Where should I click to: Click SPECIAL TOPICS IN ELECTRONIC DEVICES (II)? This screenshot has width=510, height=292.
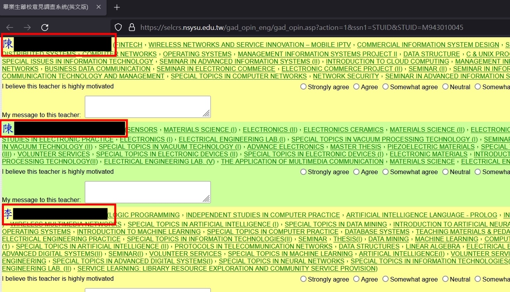[167, 154]
